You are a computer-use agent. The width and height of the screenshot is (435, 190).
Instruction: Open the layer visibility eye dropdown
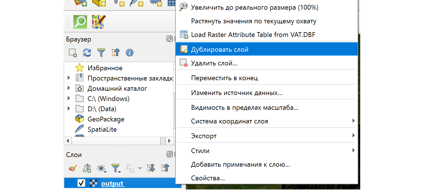pos(101,168)
